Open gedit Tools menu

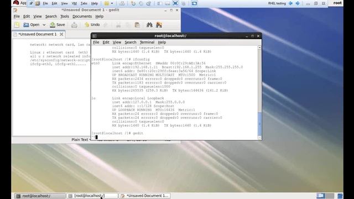click(x=65, y=17)
